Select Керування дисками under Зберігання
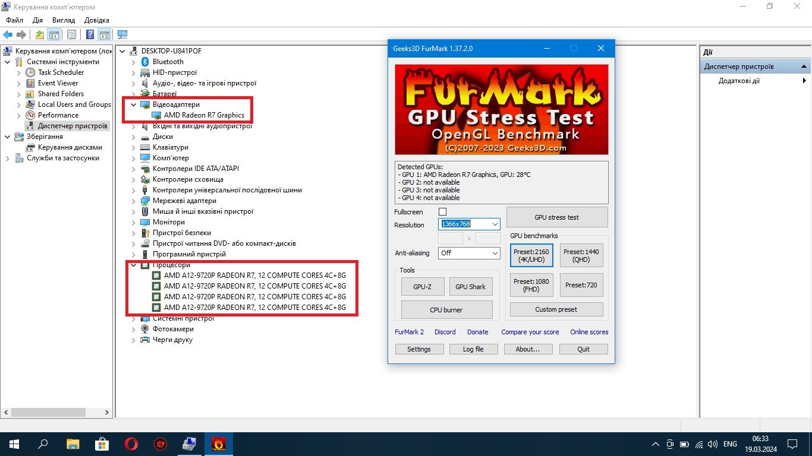This screenshot has width=812, height=456. coord(70,147)
